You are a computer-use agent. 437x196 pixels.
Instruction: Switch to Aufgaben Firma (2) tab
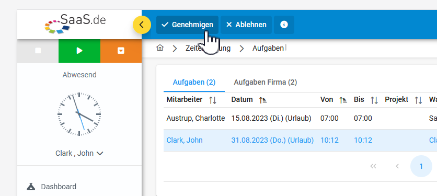coord(266,82)
